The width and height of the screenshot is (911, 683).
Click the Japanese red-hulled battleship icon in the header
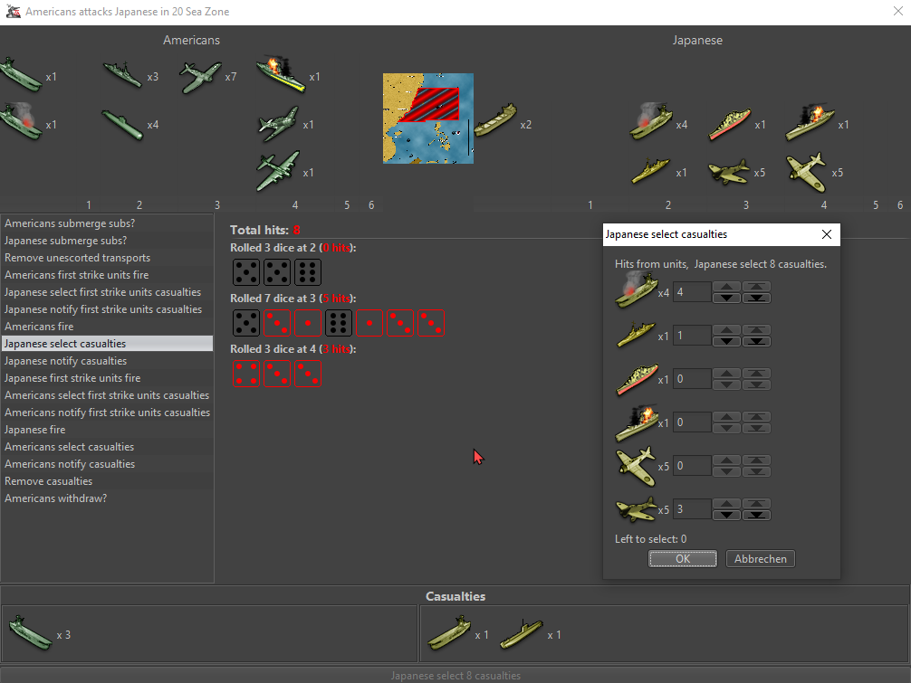tap(729, 124)
